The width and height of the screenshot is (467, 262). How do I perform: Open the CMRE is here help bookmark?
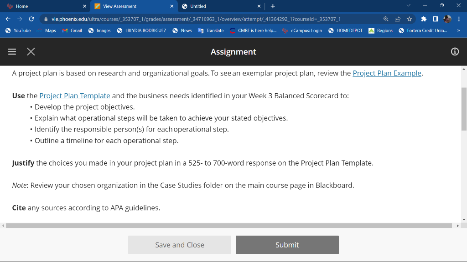pos(253,30)
